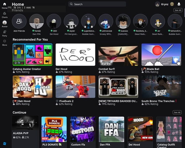Open the ALADIA PVP card
This screenshot has height=148, width=185.
(x=25, y=131)
